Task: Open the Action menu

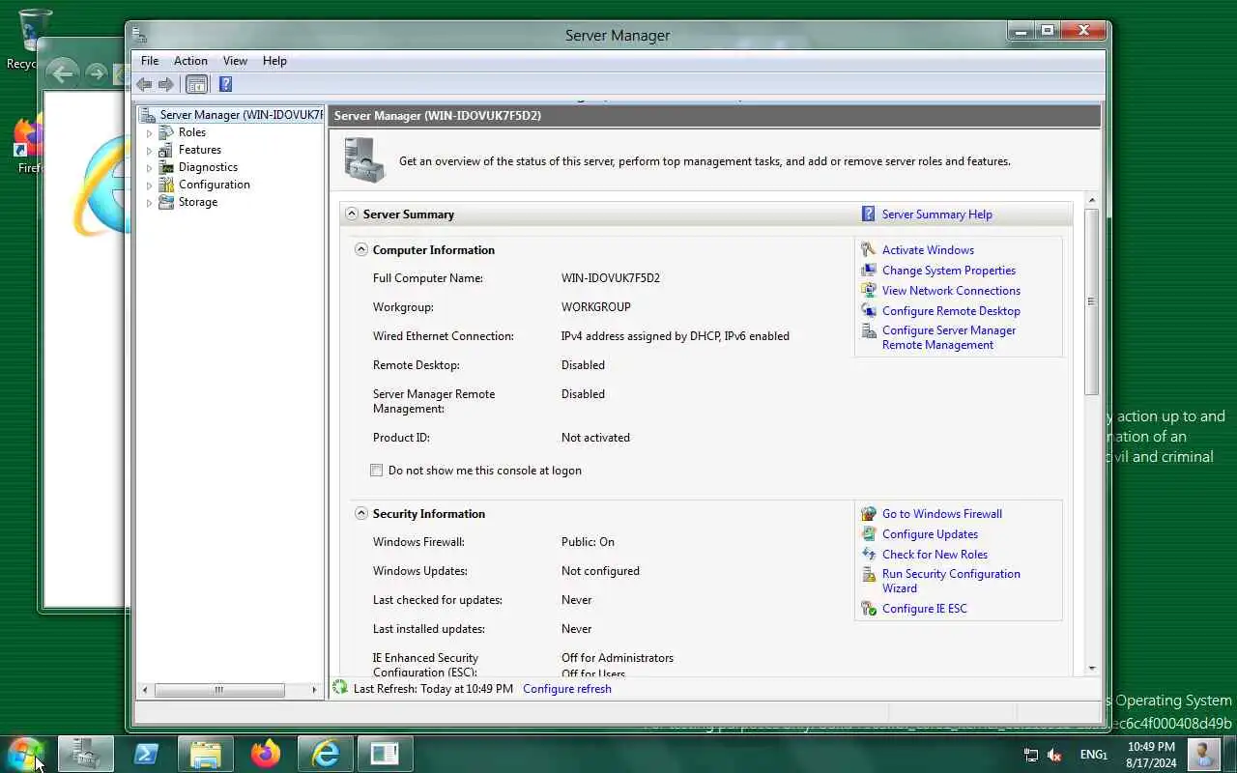Action: (190, 61)
